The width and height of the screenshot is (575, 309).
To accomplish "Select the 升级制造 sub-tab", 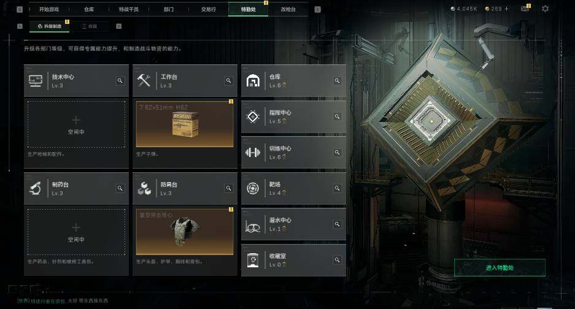I will click(50, 26).
